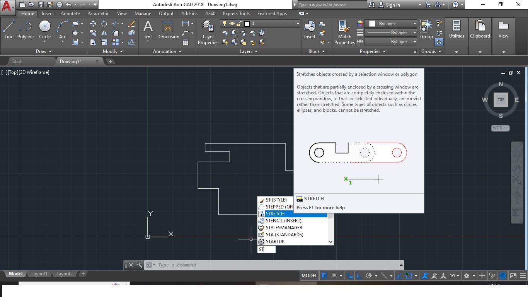528x297 pixels.
Task: Select STRETCH in command suggestion list
Action: pos(293,214)
